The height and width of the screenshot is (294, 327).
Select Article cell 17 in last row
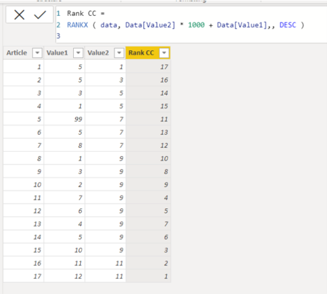click(24, 276)
